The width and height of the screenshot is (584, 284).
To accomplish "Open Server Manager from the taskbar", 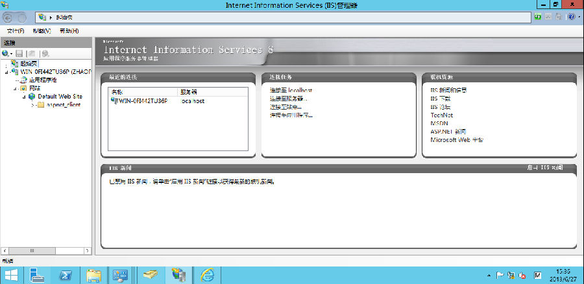I will click(37, 275).
